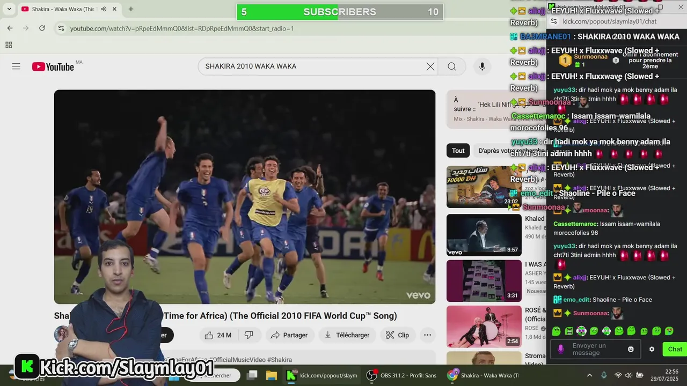Go to the YouTube home logo
This screenshot has height=386, width=687.
pos(53,66)
